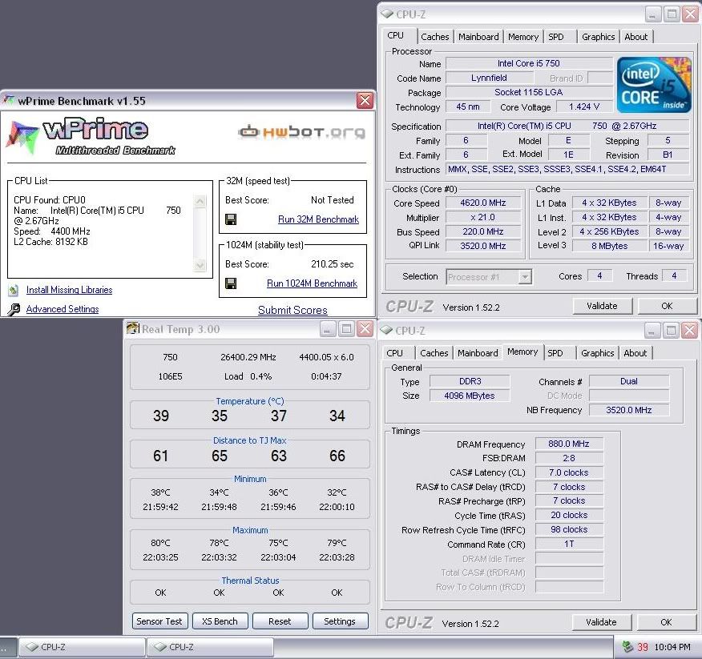Click the XS Bench button
This screenshot has height=659, width=702.
pyautogui.click(x=220, y=621)
